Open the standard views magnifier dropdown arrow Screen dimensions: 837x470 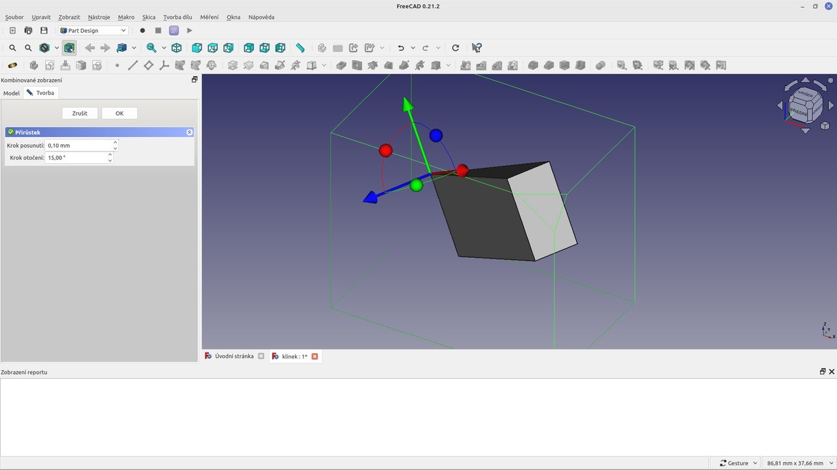pyautogui.click(x=164, y=48)
